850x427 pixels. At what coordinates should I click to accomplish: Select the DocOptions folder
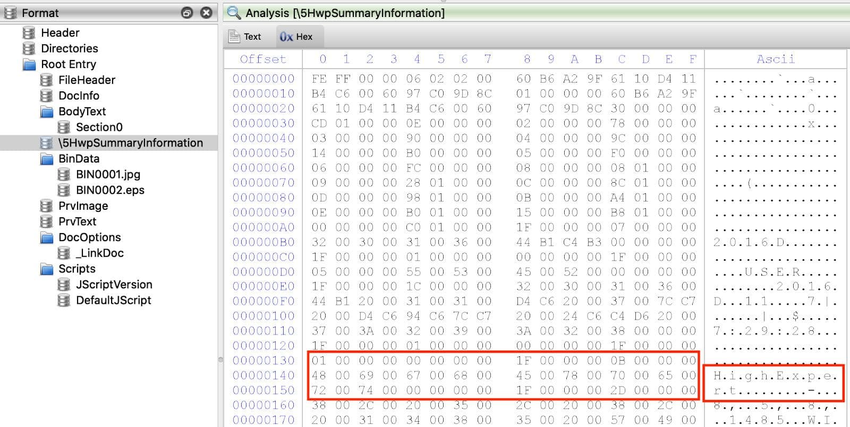click(89, 237)
